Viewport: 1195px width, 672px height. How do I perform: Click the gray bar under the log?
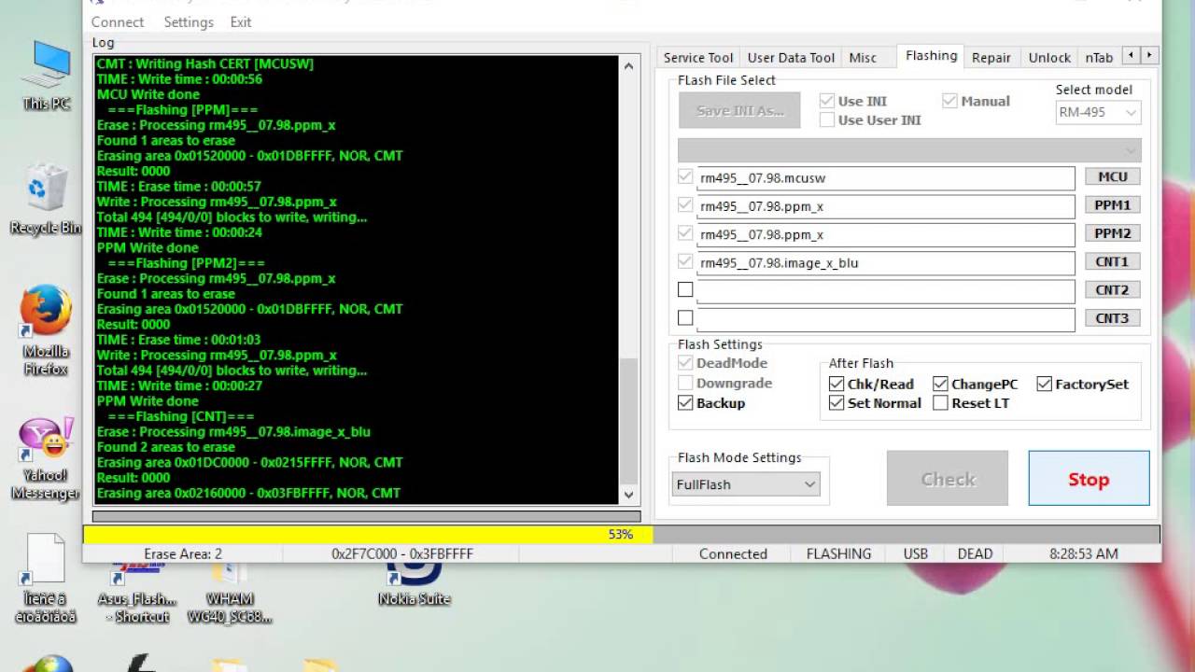coord(367,515)
